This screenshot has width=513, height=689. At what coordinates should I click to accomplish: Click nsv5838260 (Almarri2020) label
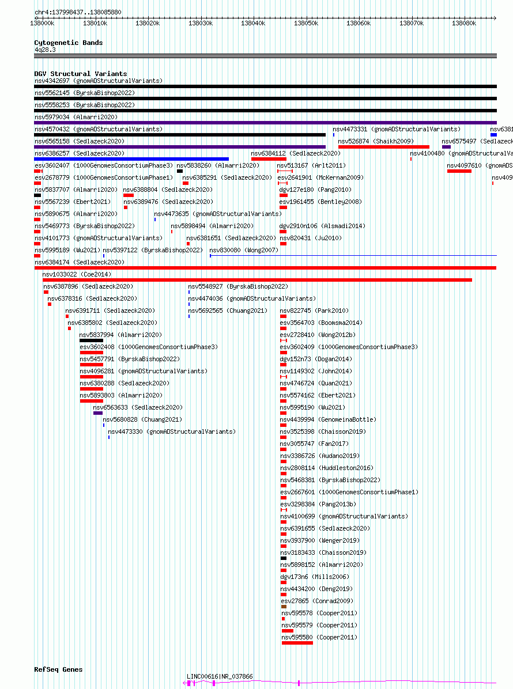(x=218, y=166)
